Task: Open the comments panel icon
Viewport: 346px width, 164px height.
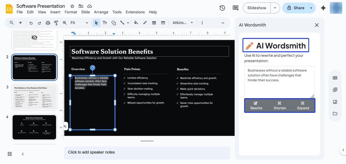Action: (236, 8)
